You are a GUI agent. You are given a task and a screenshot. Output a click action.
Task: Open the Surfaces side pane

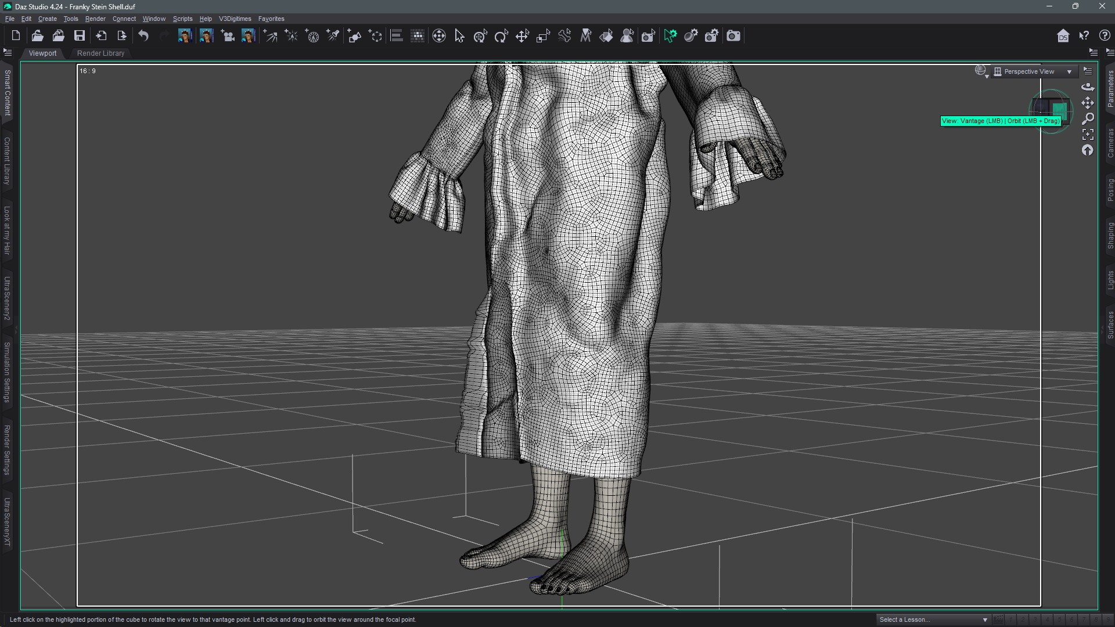coord(1110,325)
